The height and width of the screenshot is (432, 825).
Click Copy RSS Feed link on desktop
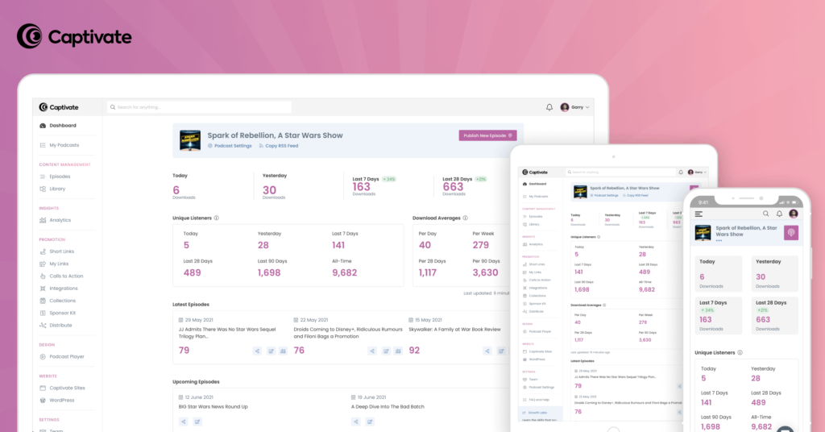279,146
